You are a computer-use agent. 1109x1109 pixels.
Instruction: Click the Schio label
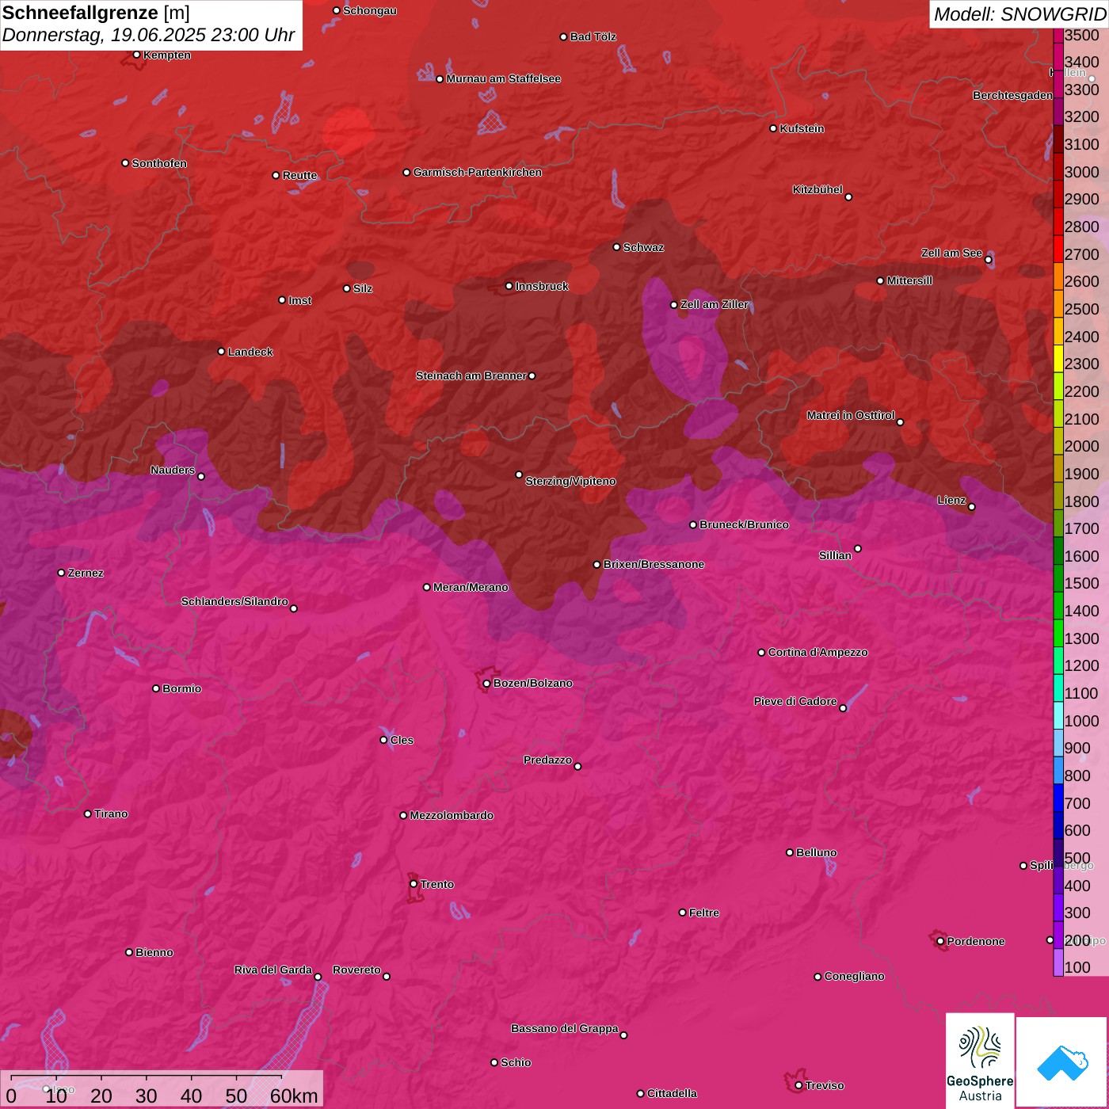tap(516, 1062)
